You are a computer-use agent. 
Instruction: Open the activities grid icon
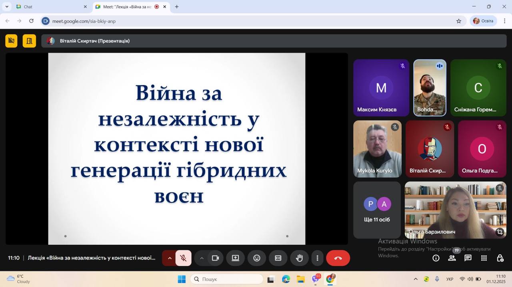484,258
